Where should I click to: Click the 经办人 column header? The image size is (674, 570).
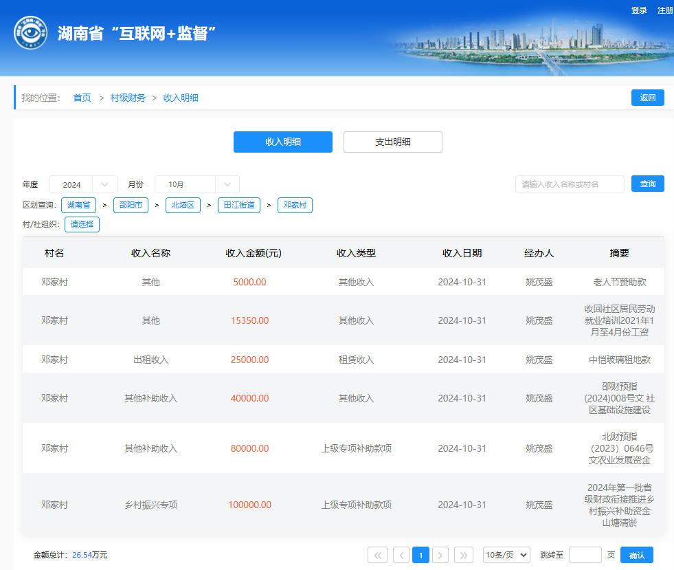(539, 253)
